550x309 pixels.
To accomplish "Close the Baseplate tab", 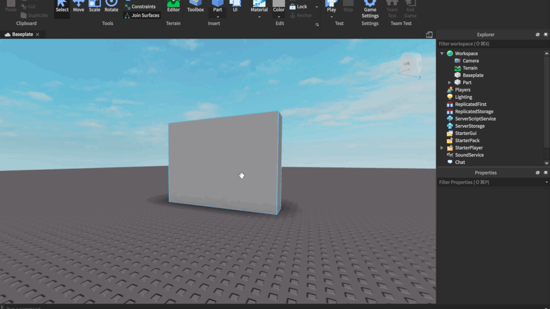I will [x=37, y=34].
